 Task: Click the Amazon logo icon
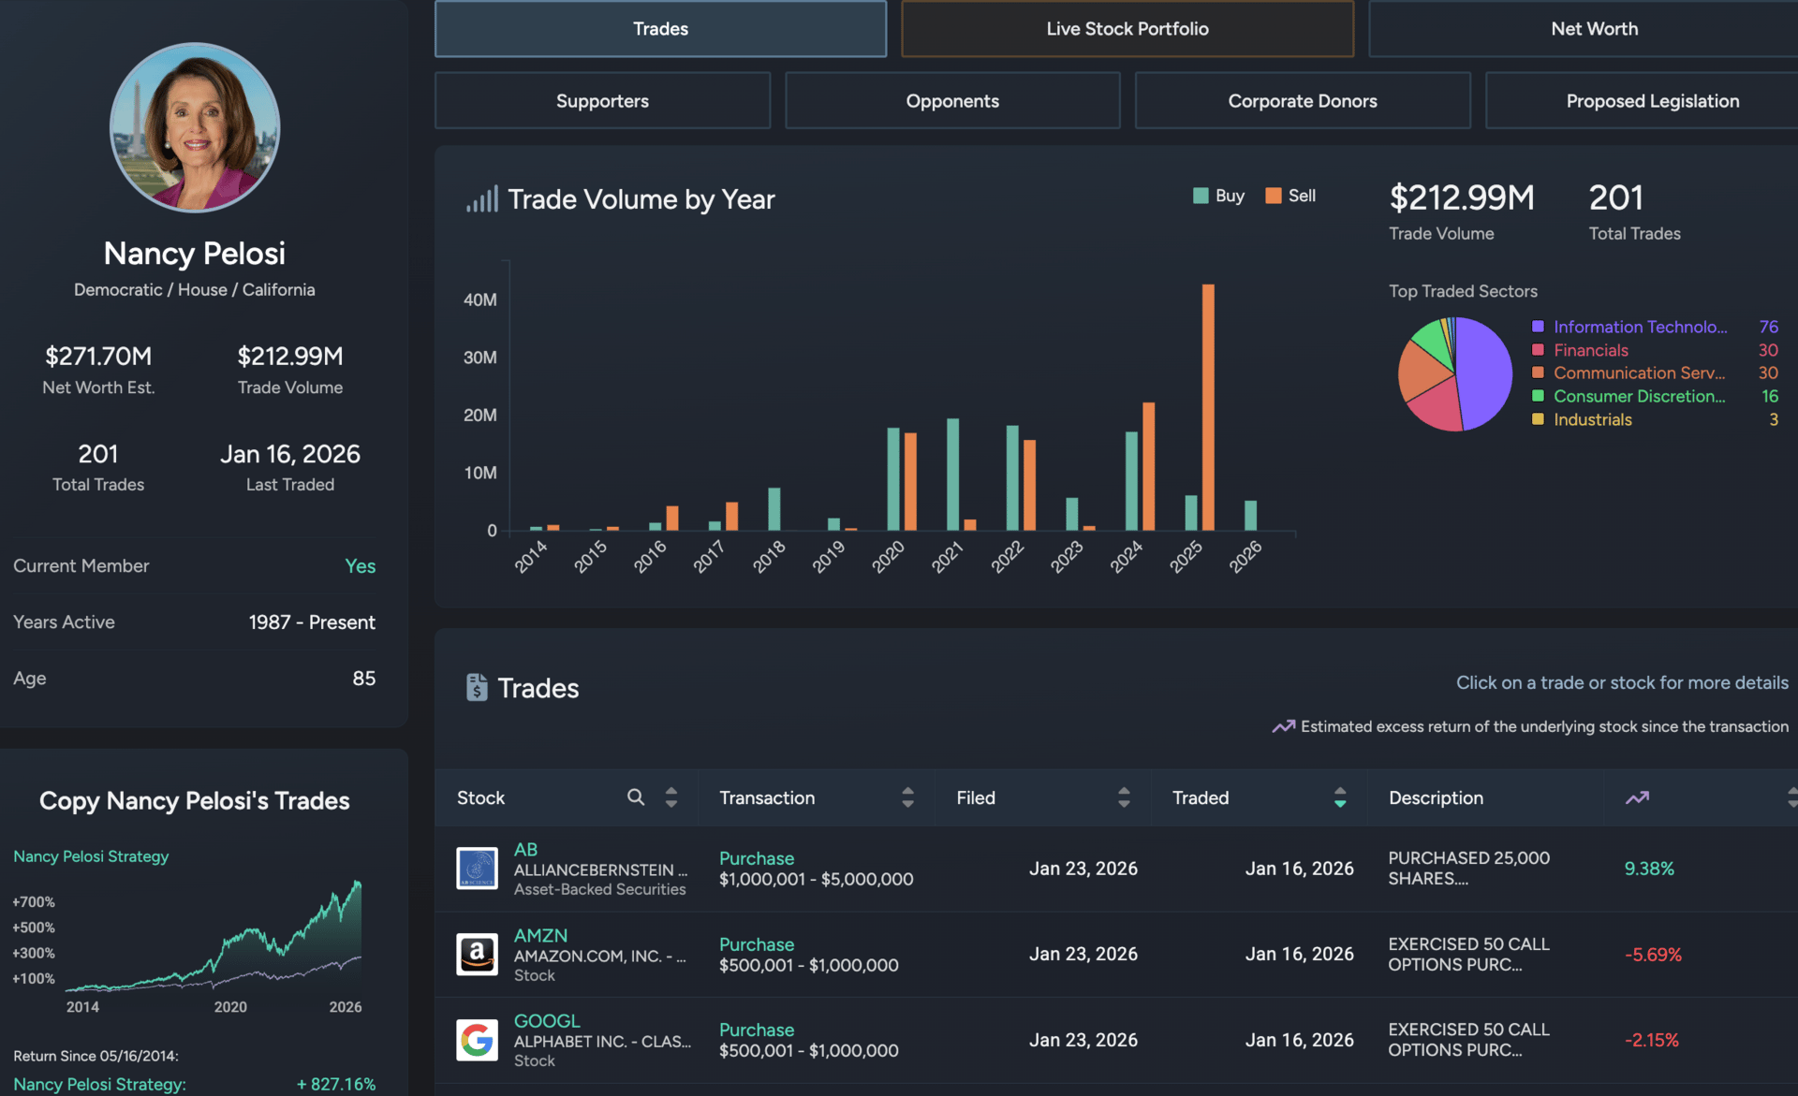click(477, 954)
